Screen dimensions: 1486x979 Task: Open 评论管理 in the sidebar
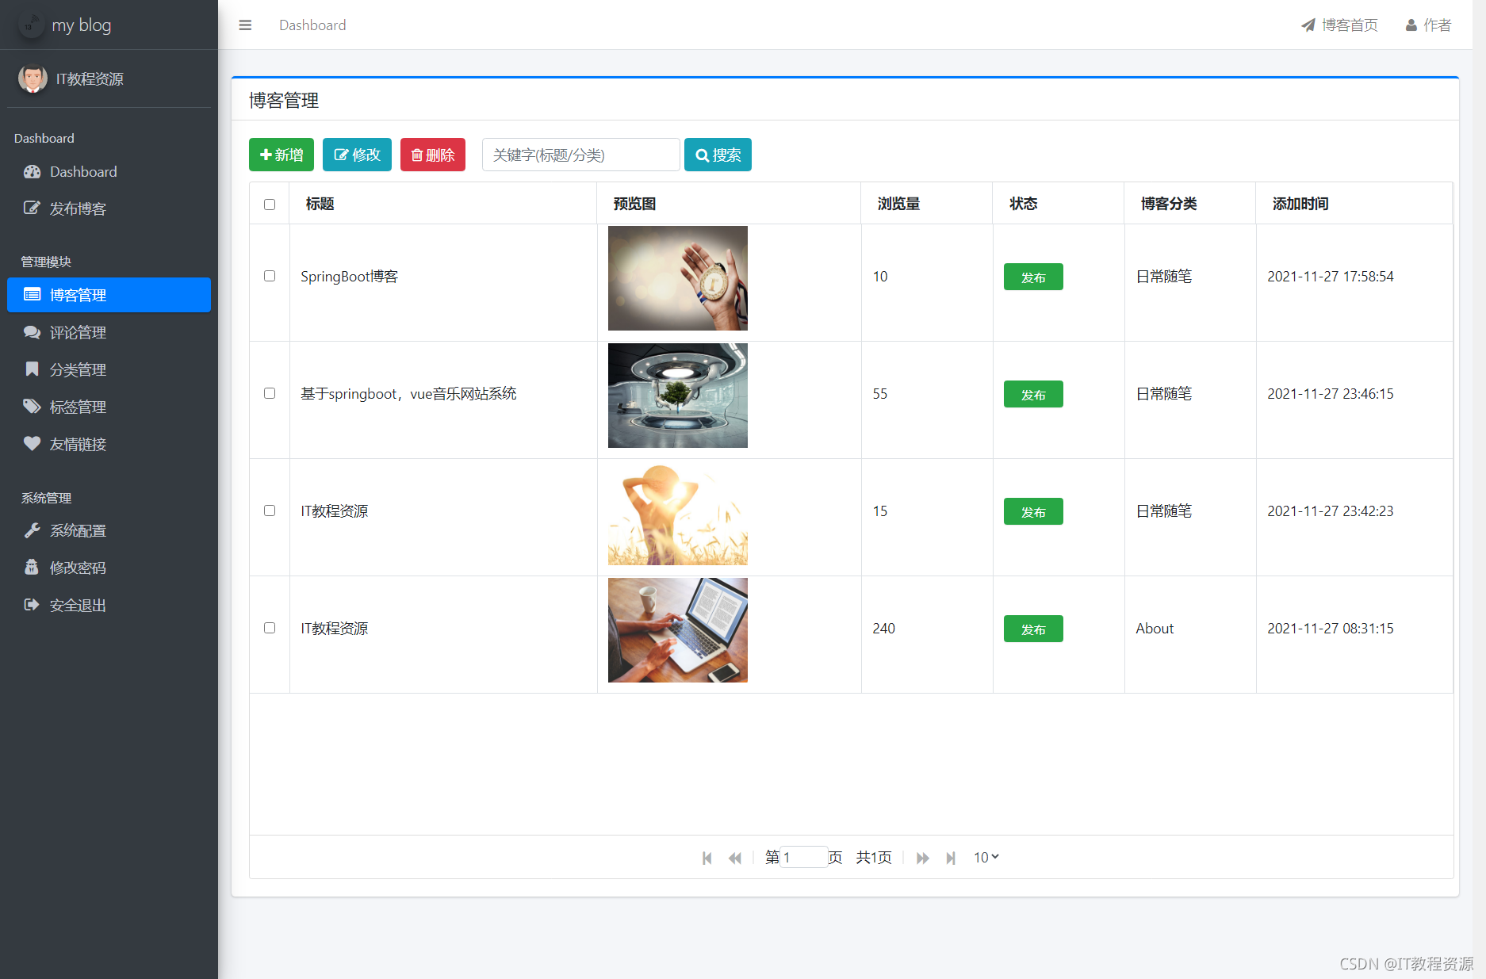click(109, 332)
